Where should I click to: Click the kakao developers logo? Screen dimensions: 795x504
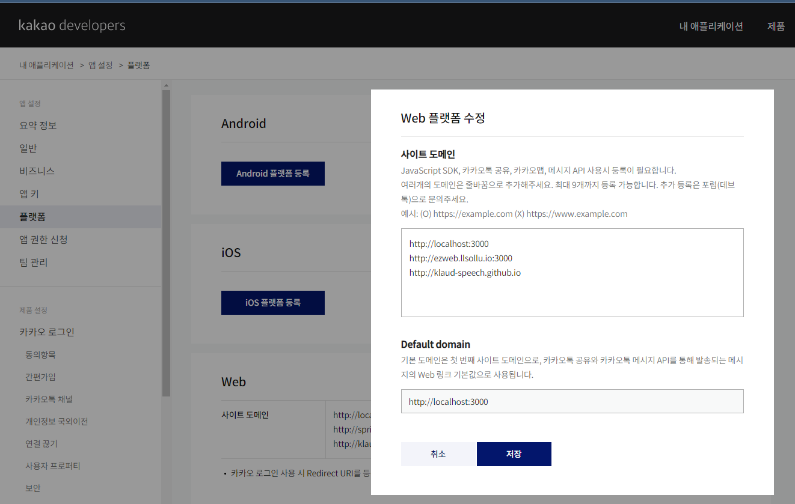pyautogui.click(x=72, y=25)
